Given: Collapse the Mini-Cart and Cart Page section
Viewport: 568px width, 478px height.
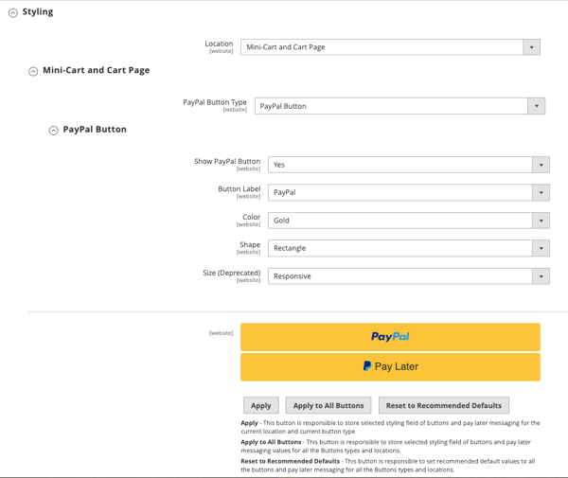Looking at the screenshot, I should click(33, 71).
